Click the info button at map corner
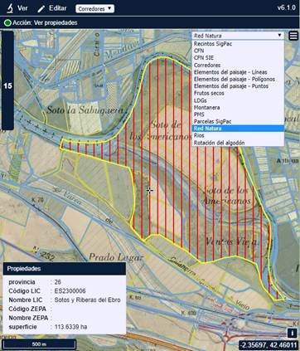The image size is (300, 351). click(x=293, y=333)
